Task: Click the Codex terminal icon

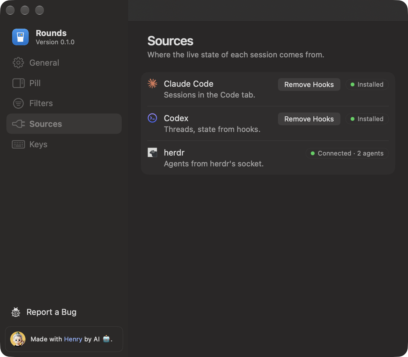Action: pyautogui.click(x=152, y=118)
